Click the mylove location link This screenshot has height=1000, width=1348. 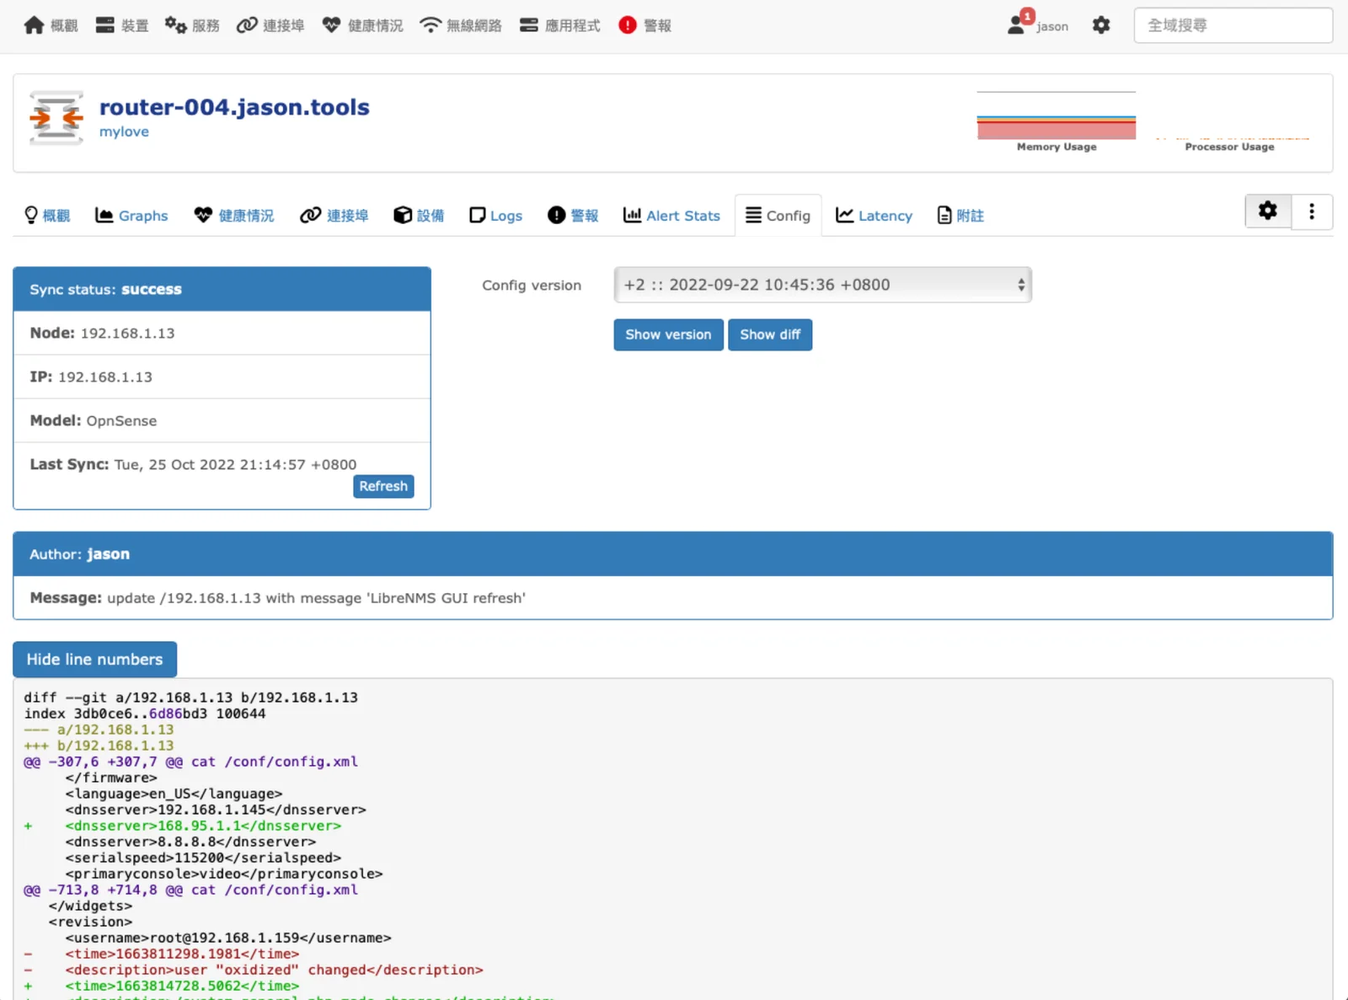pos(124,131)
